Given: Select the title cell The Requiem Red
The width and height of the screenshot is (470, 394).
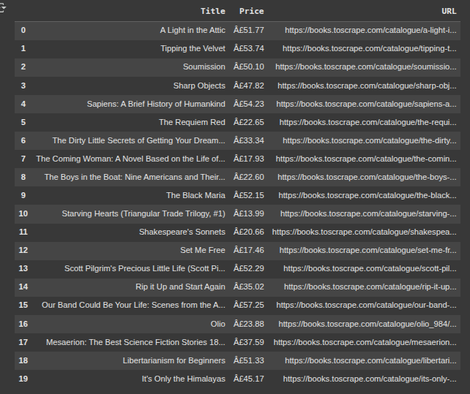Looking at the screenshot, I should point(192,123).
